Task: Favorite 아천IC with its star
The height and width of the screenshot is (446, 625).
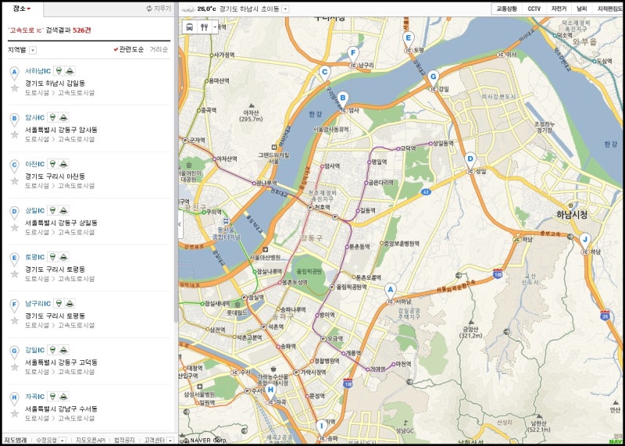Action: pos(14,180)
